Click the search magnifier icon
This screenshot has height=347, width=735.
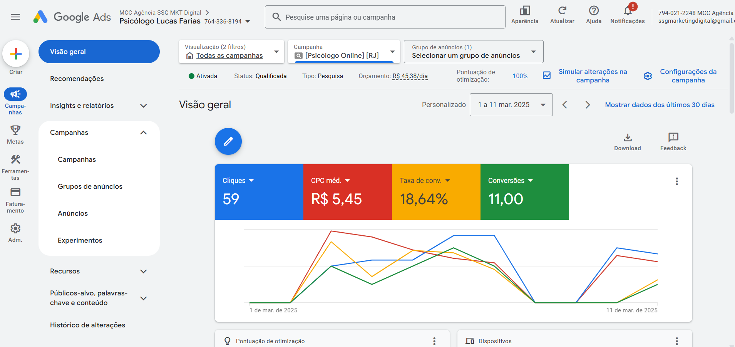276,17
